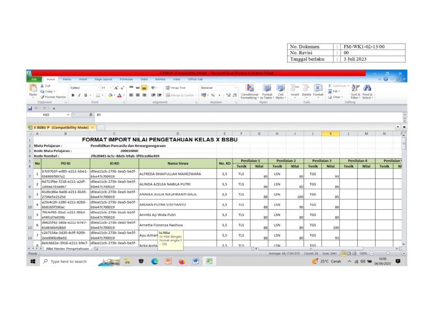Click the zoom slider in status bar
The width and height of the screenshot is (435, 336).
(x=387, y=253)
